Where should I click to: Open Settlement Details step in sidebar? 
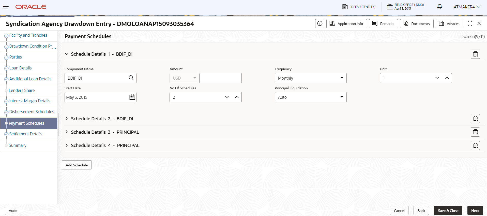[x=26, y=134]
